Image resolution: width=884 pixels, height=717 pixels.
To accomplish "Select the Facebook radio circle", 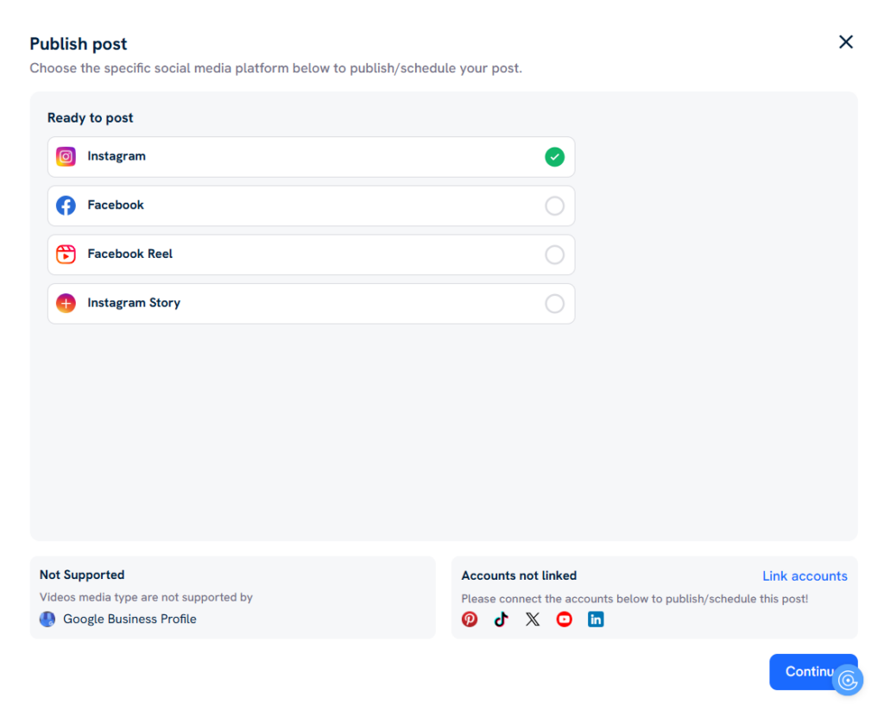I will click(554, 205).
